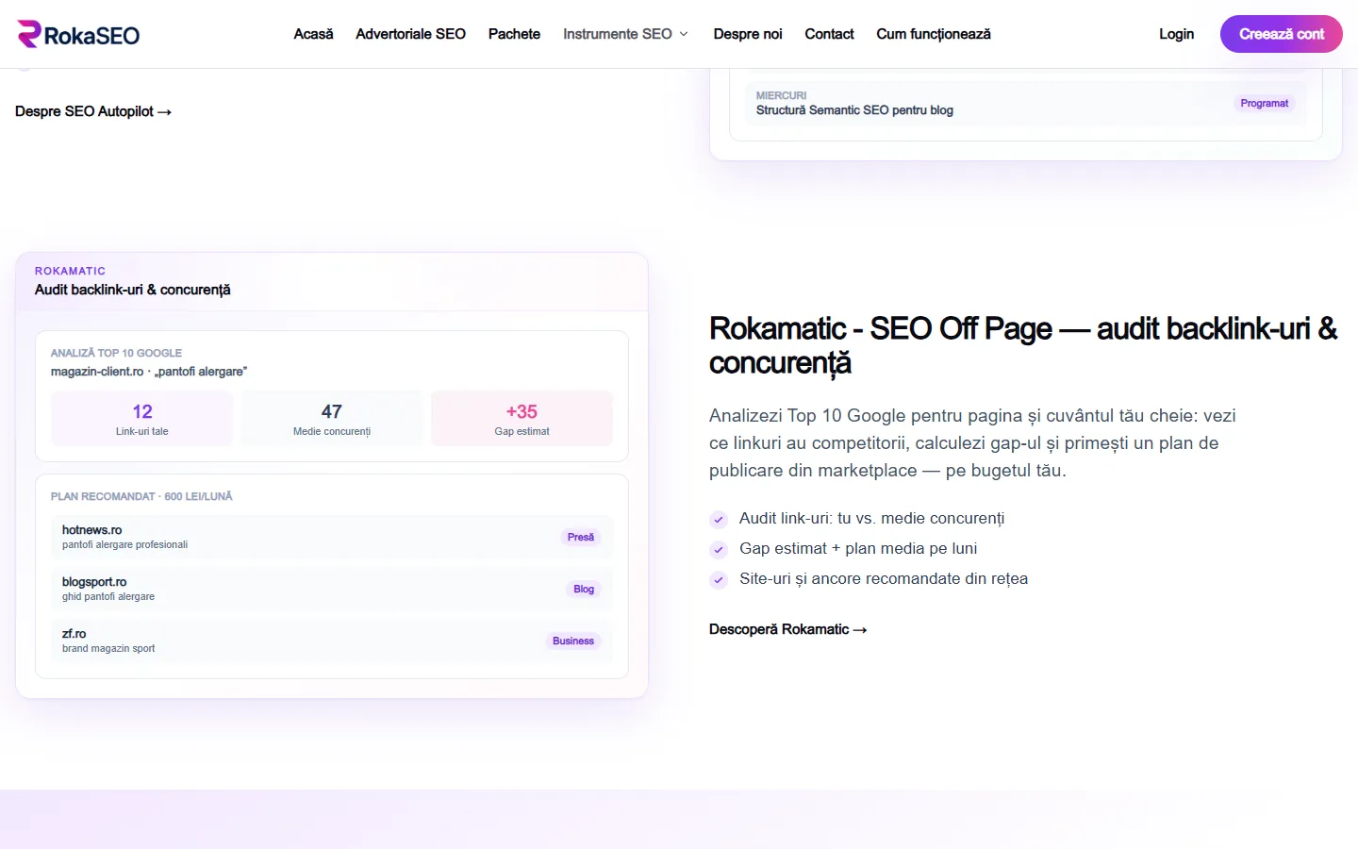Navigate to Despre noi

tap(748, 34)
